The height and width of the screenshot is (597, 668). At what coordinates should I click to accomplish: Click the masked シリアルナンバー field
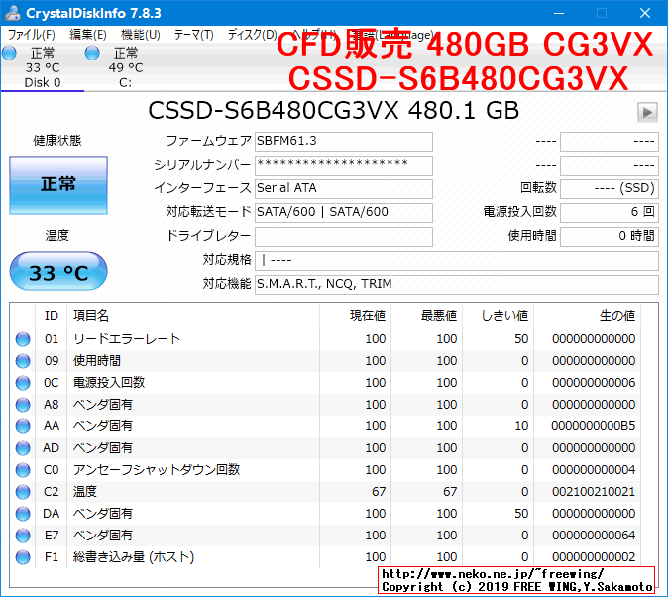tap(344, 166)
